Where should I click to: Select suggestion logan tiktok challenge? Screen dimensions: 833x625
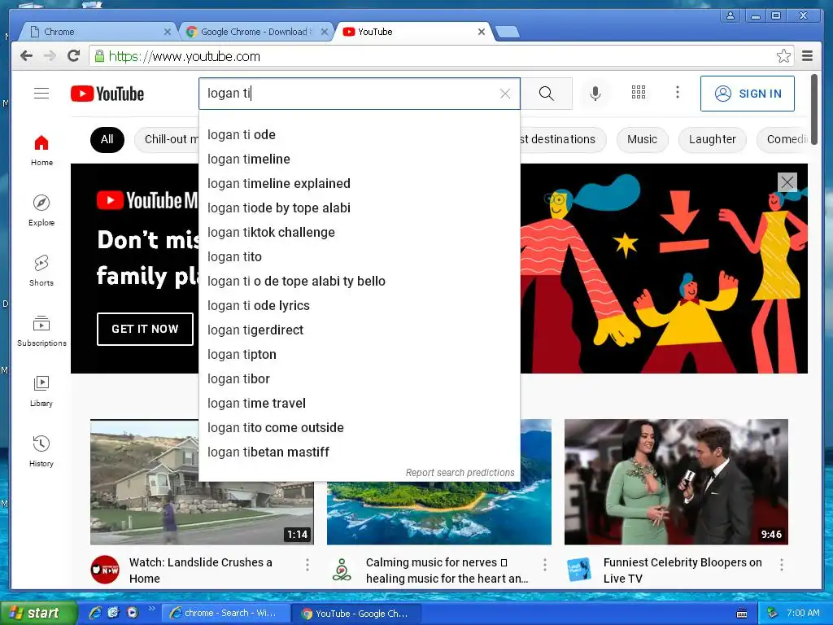(359, 232)
